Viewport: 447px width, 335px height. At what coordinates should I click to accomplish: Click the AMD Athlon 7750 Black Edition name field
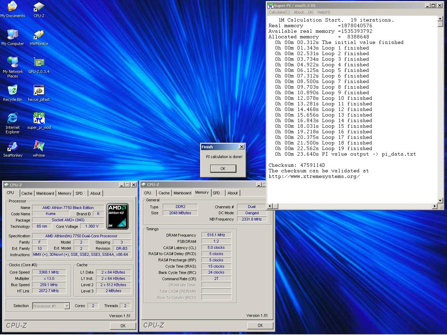click(68, 208)
